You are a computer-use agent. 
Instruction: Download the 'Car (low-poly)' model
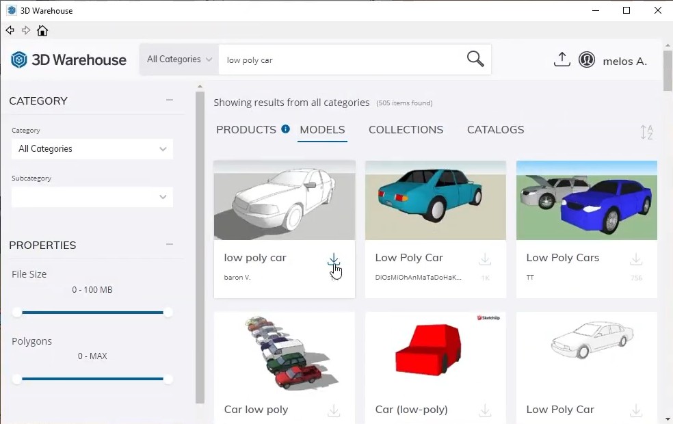click(x=485, y=410)
